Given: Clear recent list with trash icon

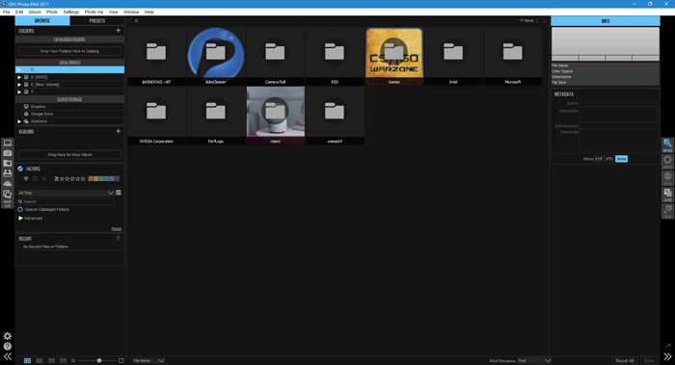Looking at the screenshot, I should [x=118, y=238].
